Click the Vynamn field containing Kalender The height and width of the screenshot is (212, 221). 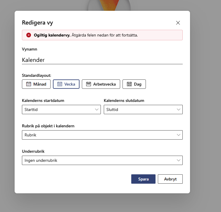pyautogui.click(x=102, y=60)
